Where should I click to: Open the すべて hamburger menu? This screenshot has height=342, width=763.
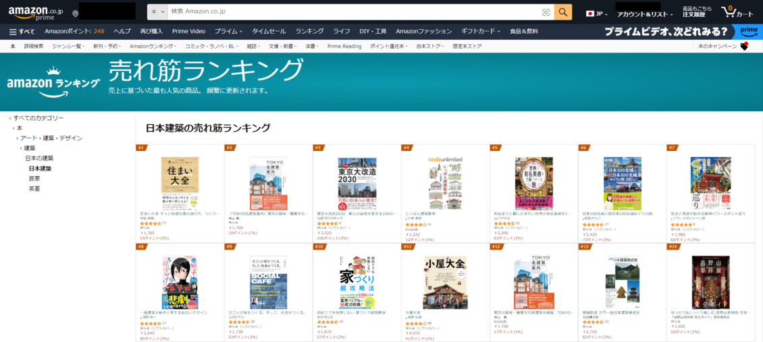22,31
